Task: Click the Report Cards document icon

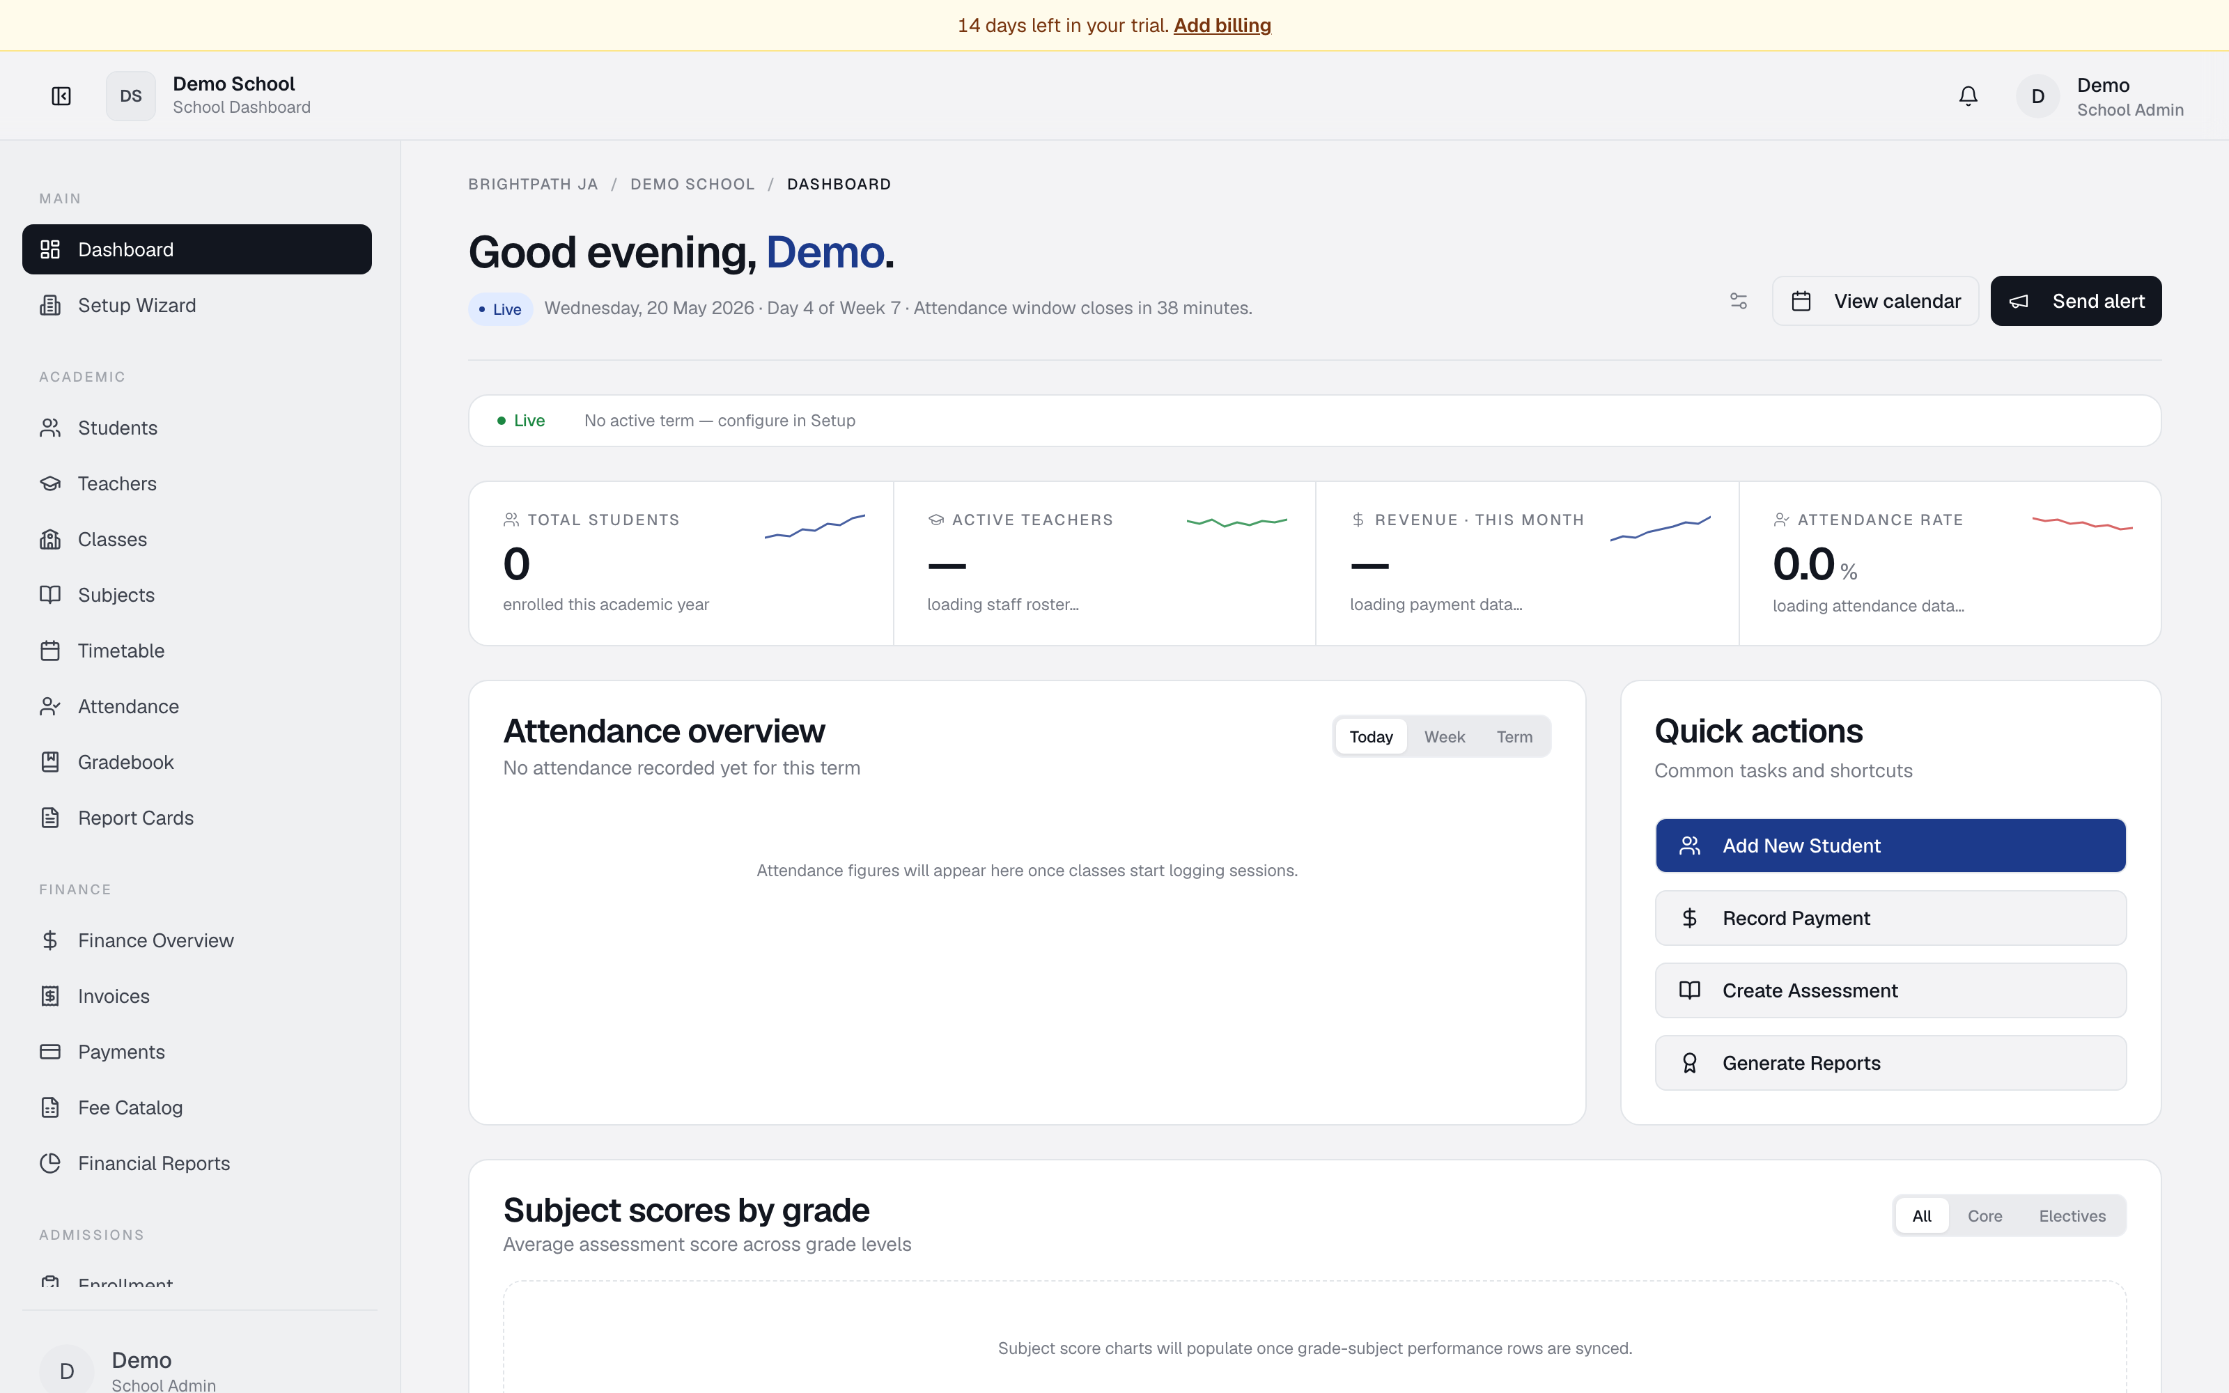Action: [x=49, y=818]
